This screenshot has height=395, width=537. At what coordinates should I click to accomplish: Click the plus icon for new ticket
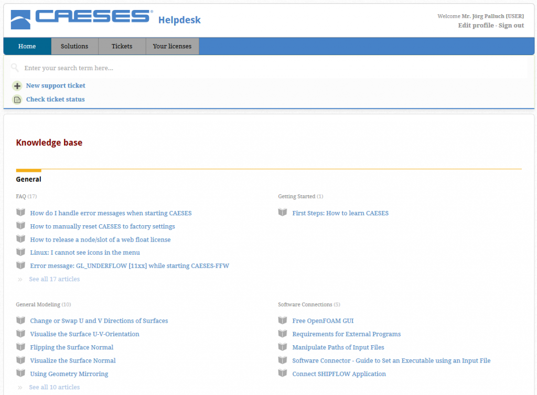(17, 86)
